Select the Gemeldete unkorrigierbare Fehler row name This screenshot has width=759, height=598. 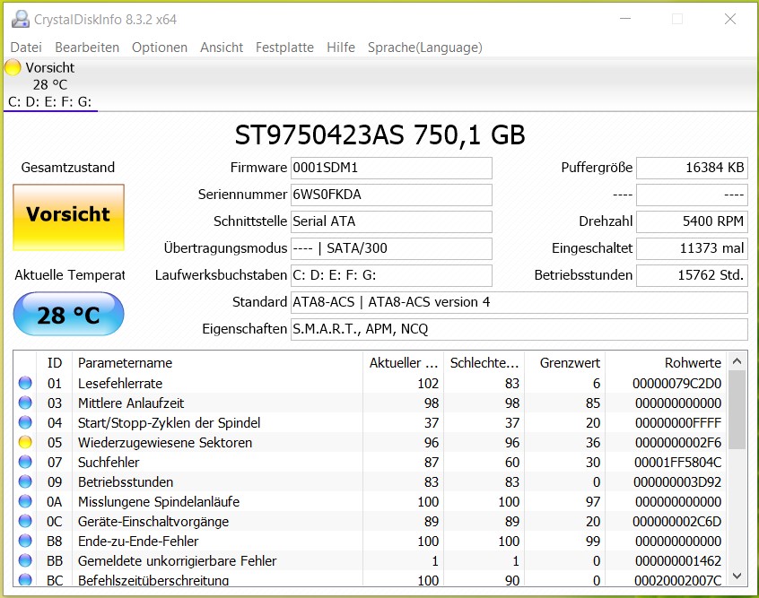[177, 561]
